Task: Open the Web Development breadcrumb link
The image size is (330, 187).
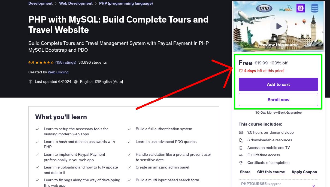Action: point(76,4)
